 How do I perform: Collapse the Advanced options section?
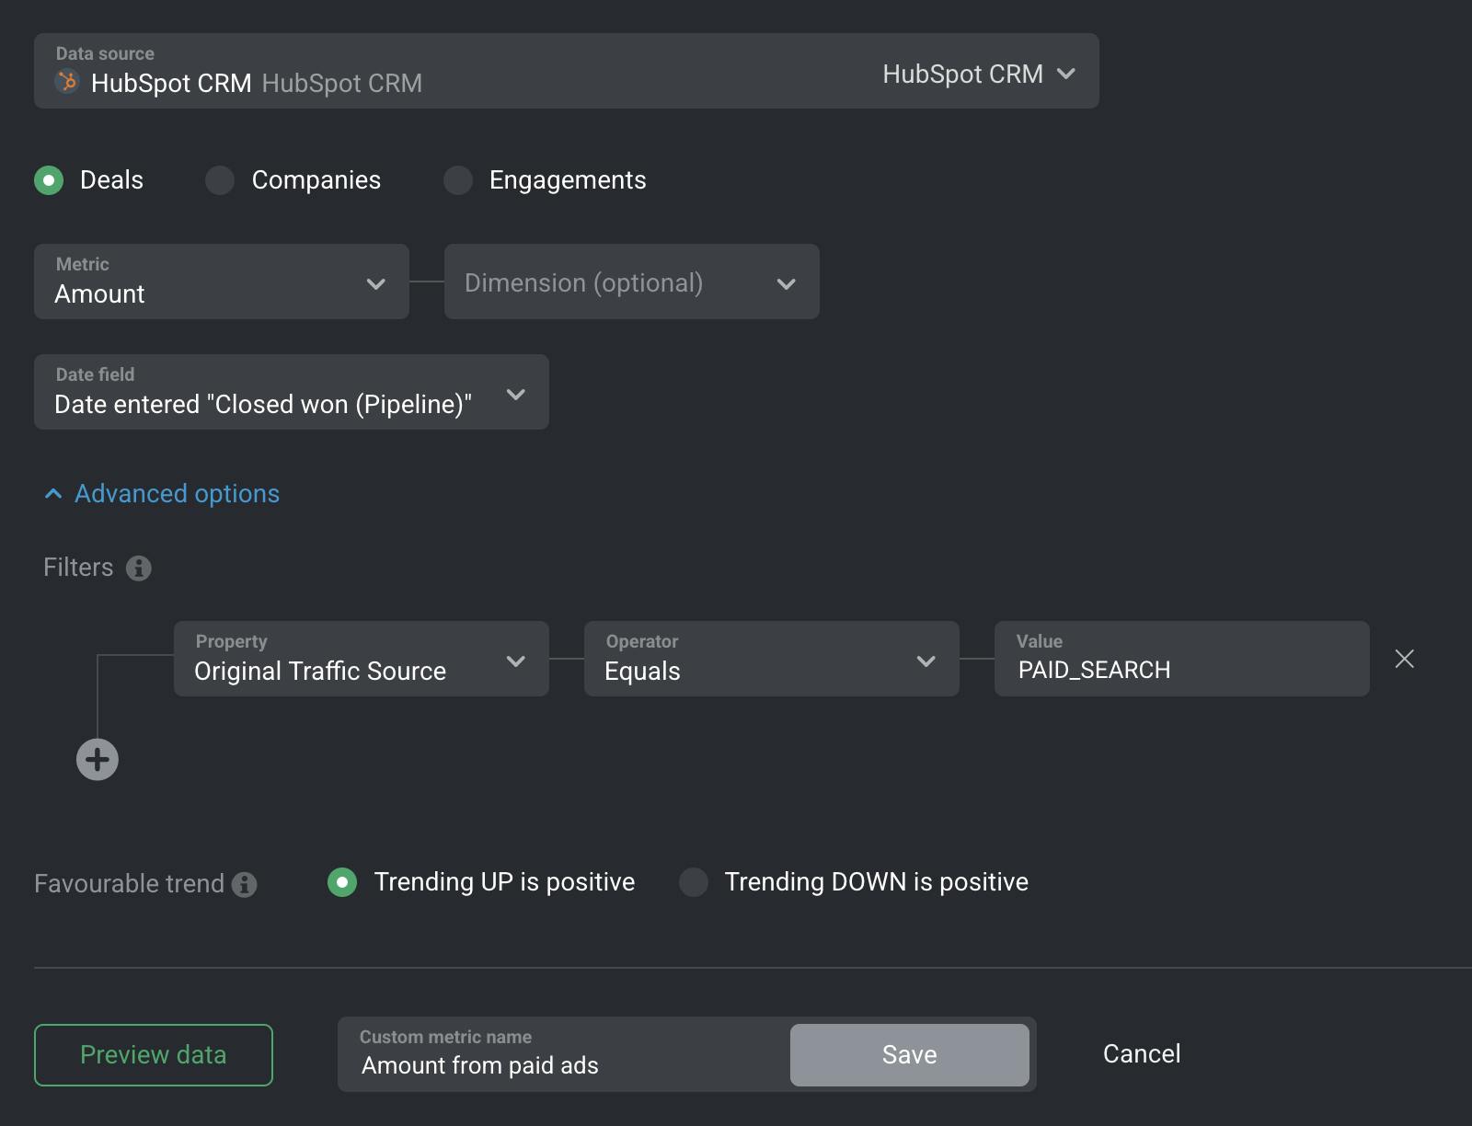pos(162,494)
